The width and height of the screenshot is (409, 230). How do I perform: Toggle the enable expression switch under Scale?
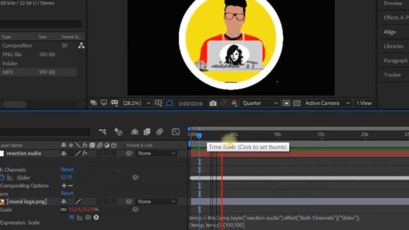[72, 217]
